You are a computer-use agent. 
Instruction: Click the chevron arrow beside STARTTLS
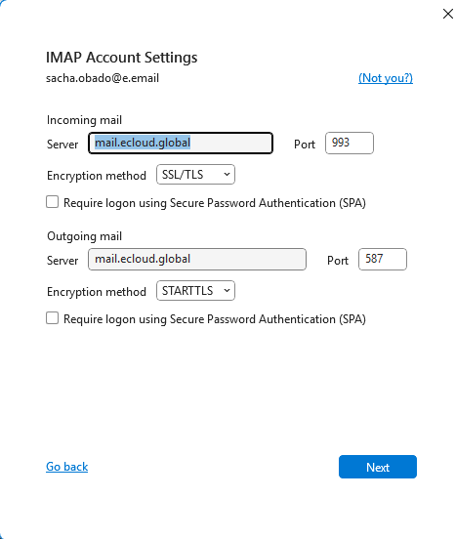point(227,290)
